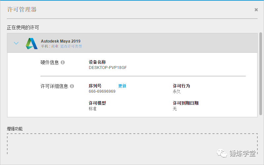Click info icon beside 许可详细信息
This screenshot has height=165, width=264.
(72, 86)
